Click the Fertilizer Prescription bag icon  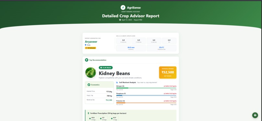[88, 113]
